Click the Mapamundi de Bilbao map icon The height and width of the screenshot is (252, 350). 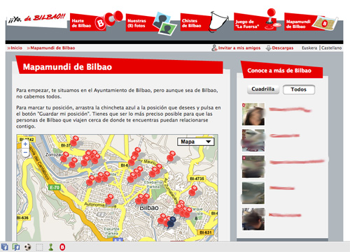(325, 23)
